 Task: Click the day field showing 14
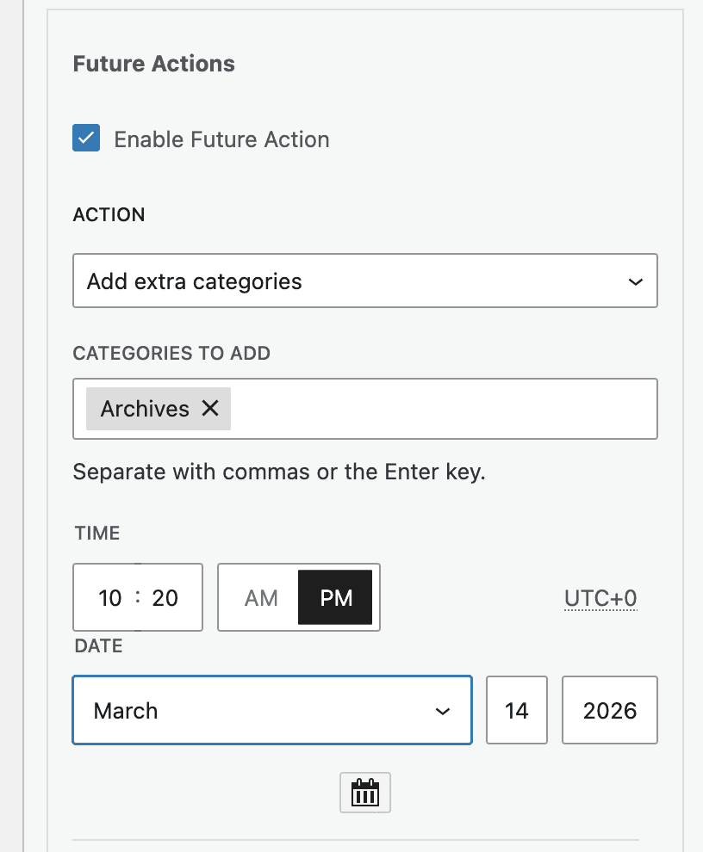516,711
